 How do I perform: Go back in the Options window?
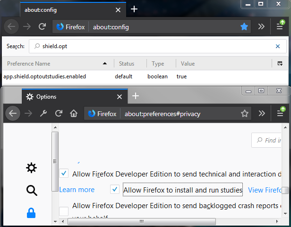(13, 113)
